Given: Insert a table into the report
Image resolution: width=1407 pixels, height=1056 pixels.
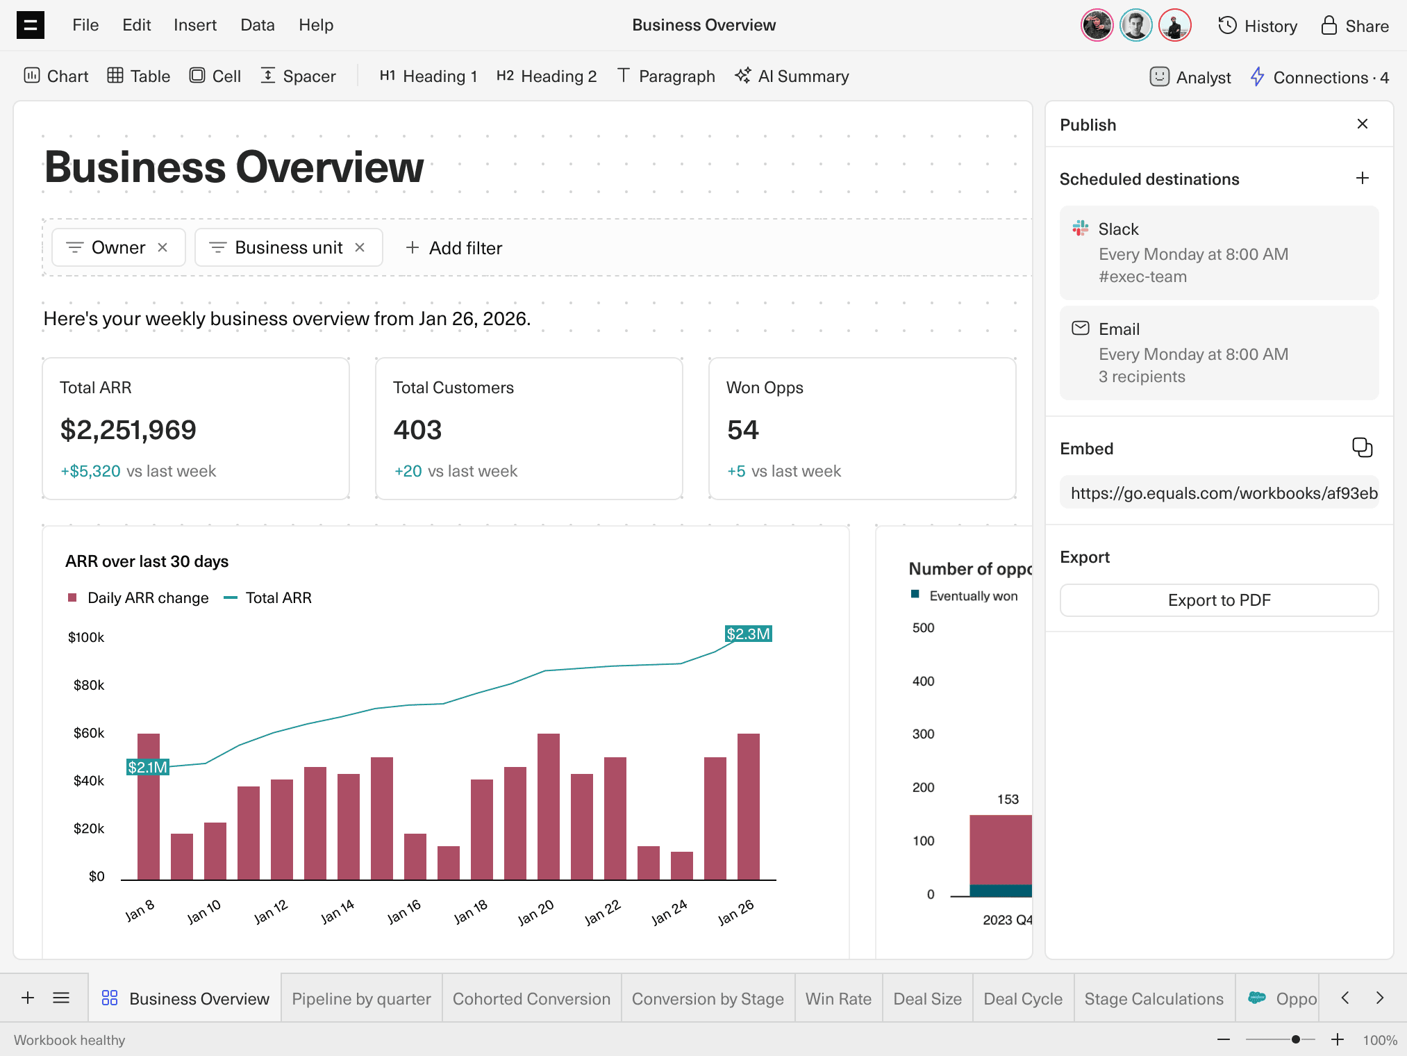Looking at the screenshot, I should [x=138, y=76].
